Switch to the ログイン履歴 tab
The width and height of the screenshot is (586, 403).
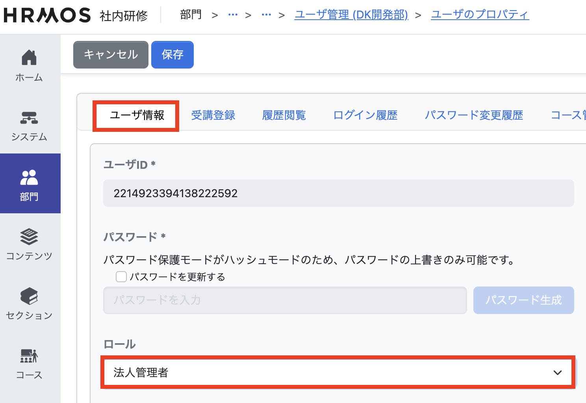click(x=365, y=115)
